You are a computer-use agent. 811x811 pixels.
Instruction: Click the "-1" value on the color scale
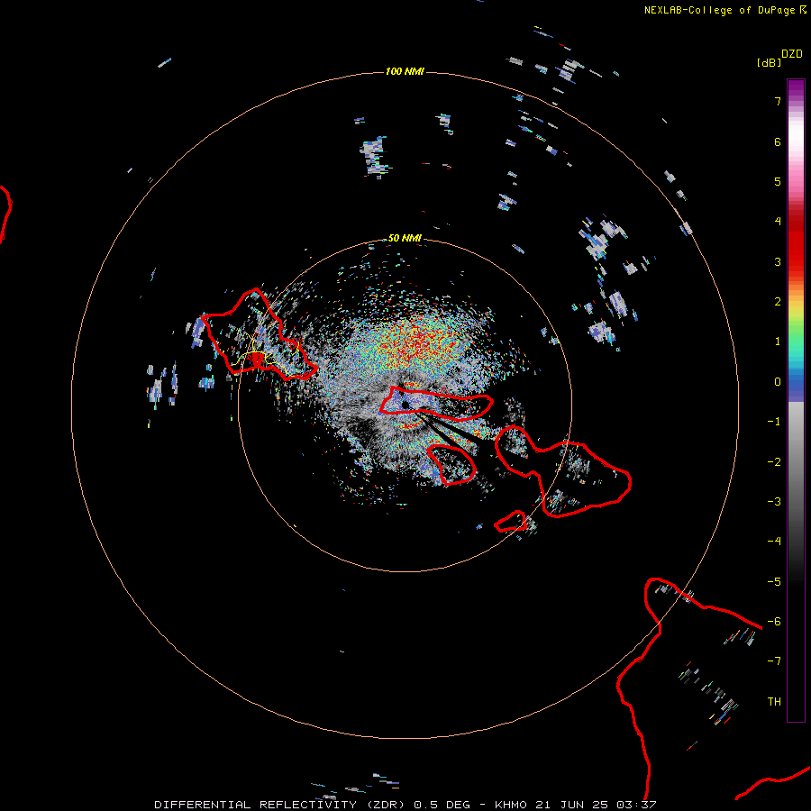pyautogui.click(x=774, y=422)
